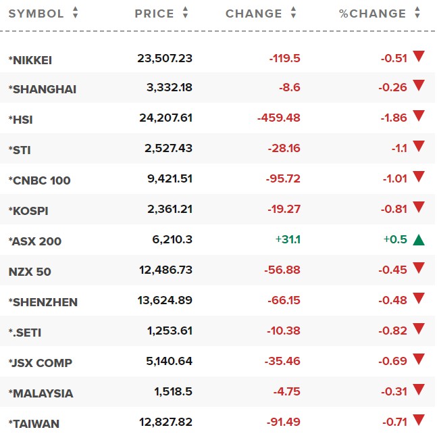Click the red down arrow for SHANGHAI
This screenshot has width=437, height=436.
click(x=419, y=87)
